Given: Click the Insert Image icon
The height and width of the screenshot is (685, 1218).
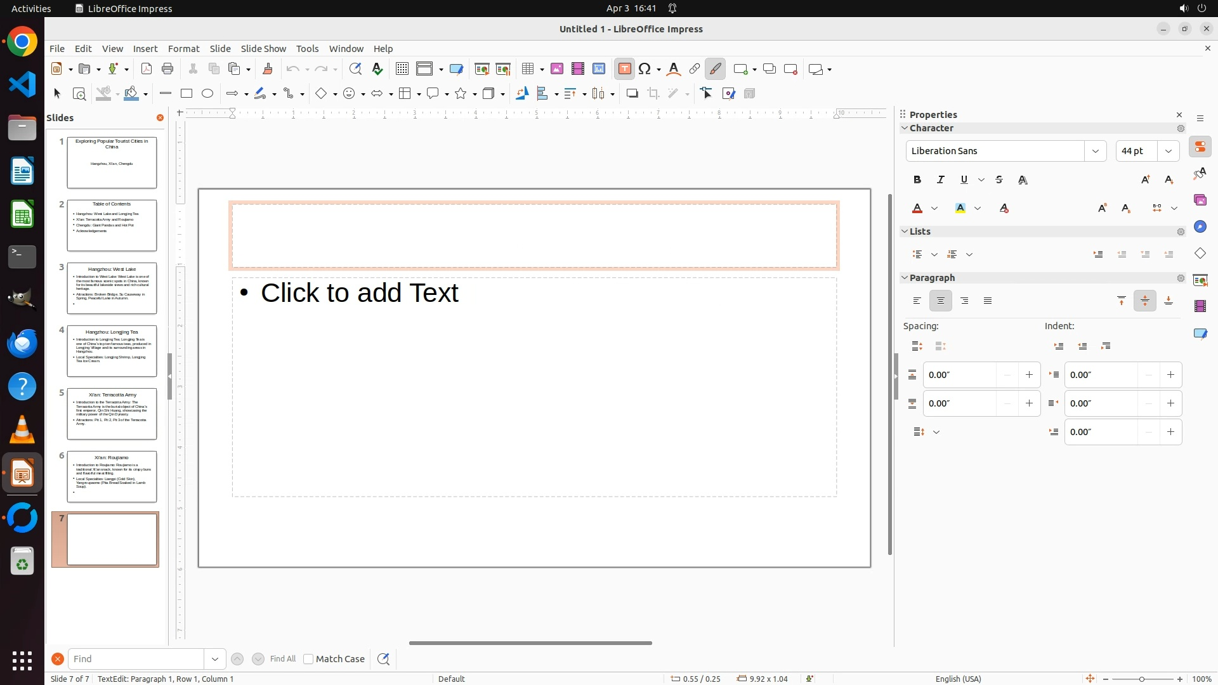Looking at the screenshot, I should tap(557, 69).
